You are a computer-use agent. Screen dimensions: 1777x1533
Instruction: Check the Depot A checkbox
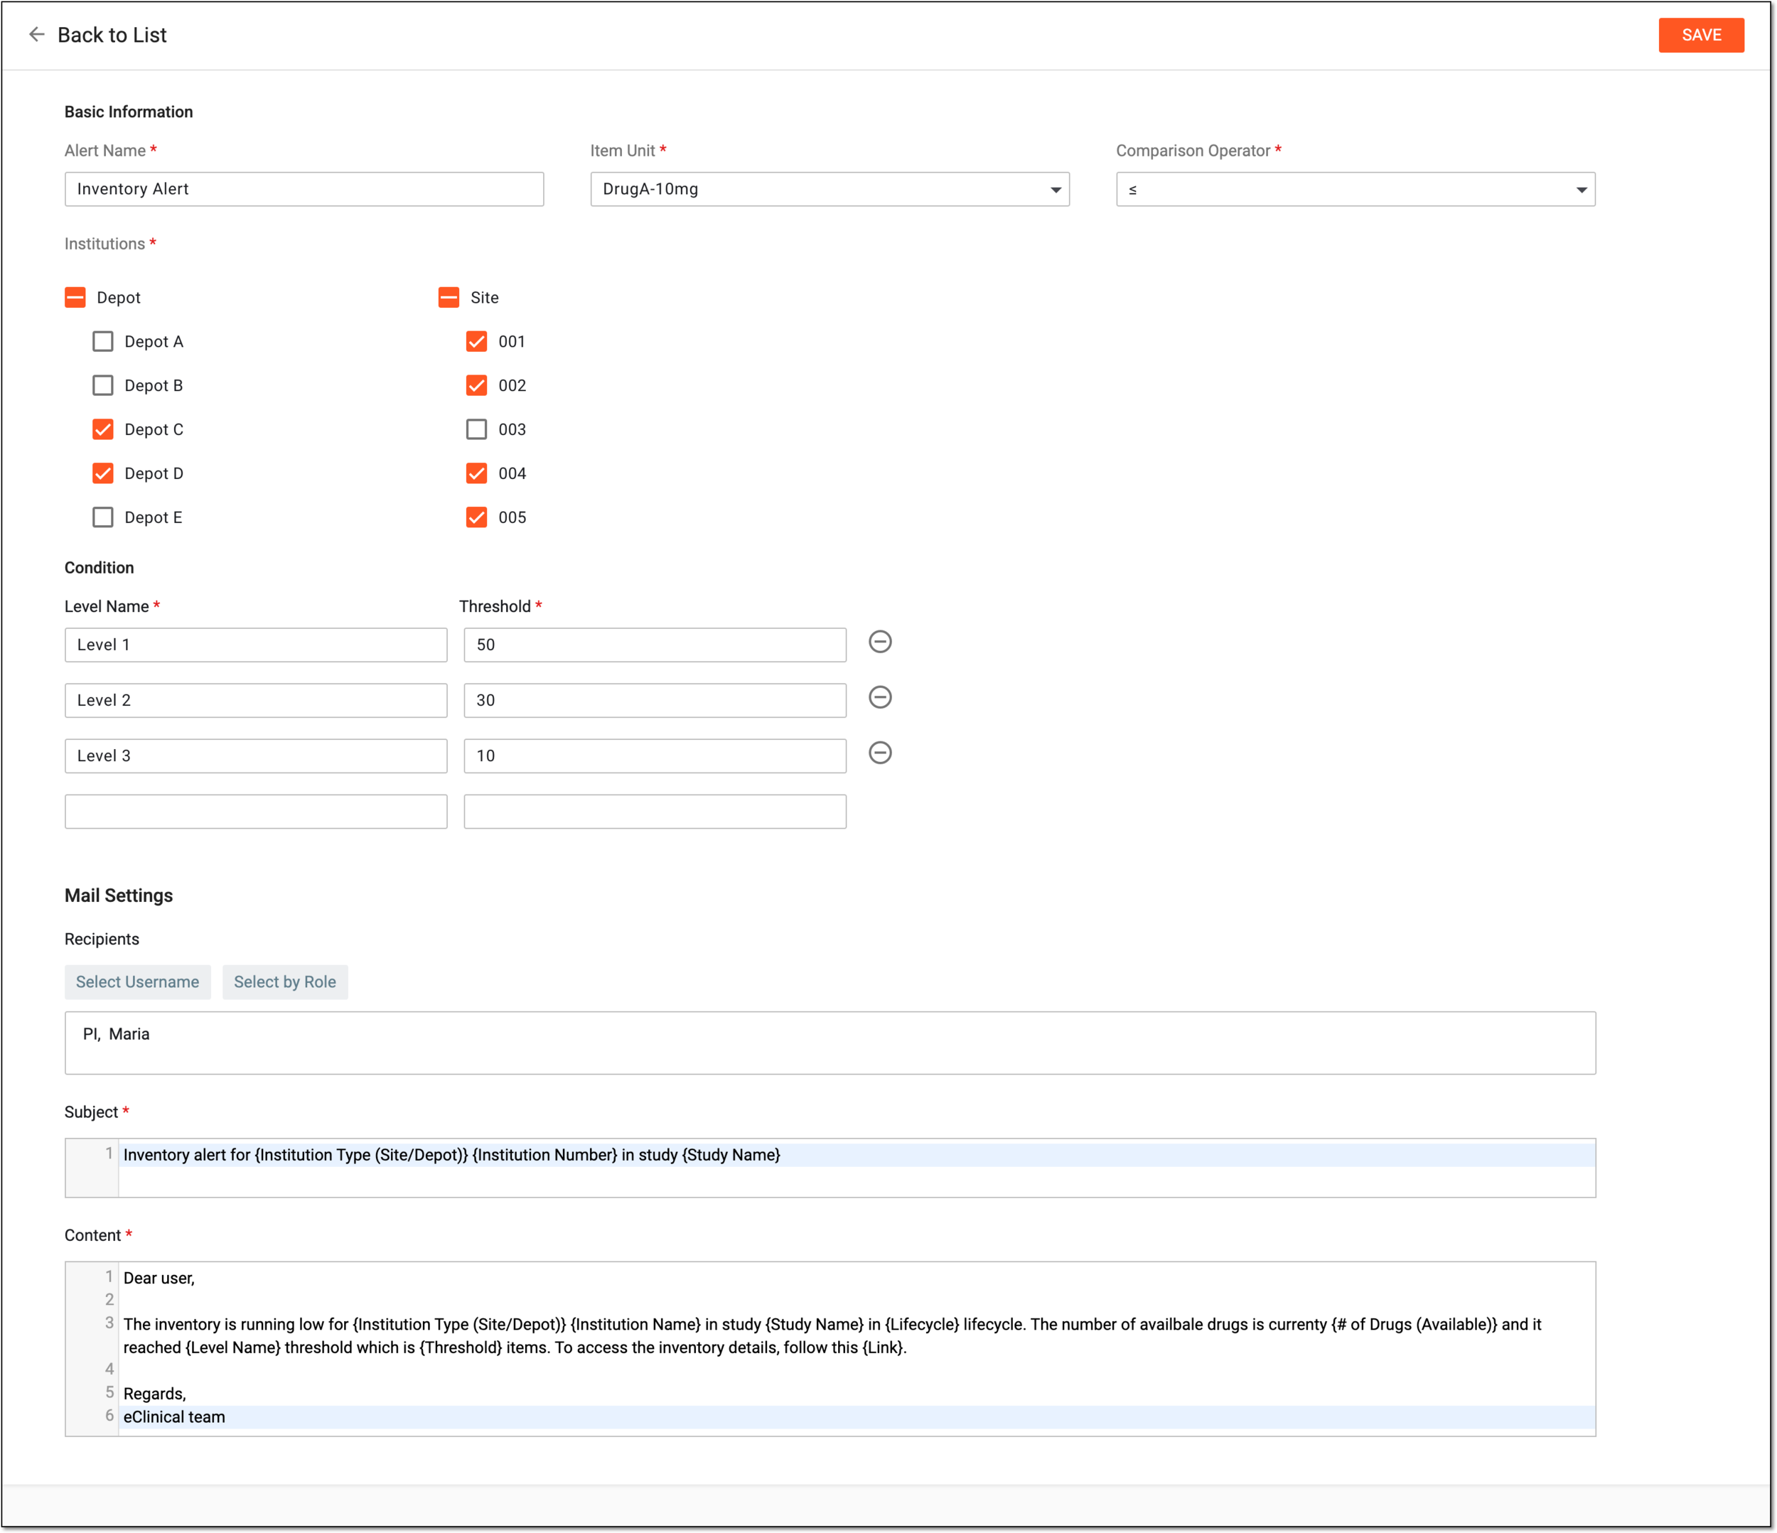(x=103, y=341)
